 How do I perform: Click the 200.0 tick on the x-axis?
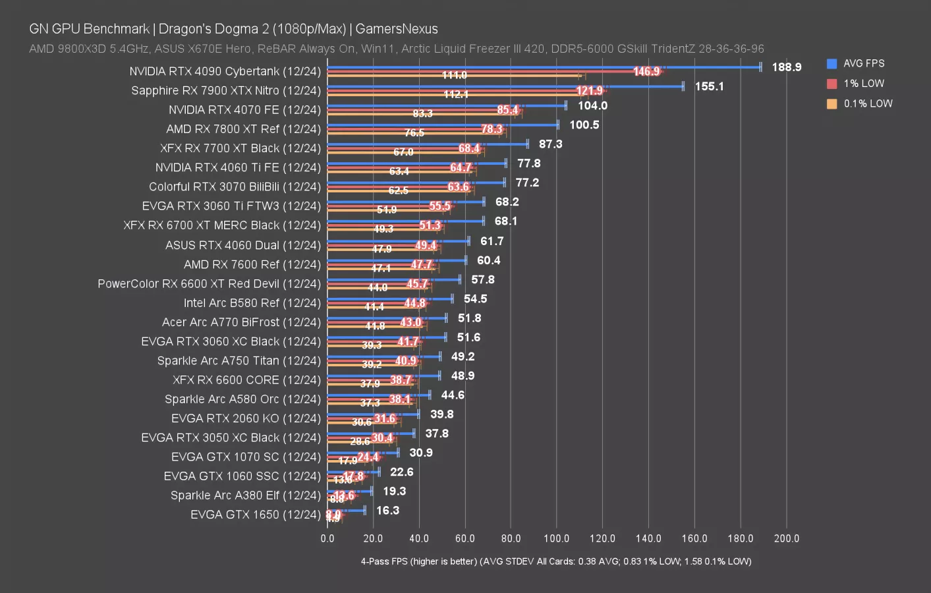786,538
